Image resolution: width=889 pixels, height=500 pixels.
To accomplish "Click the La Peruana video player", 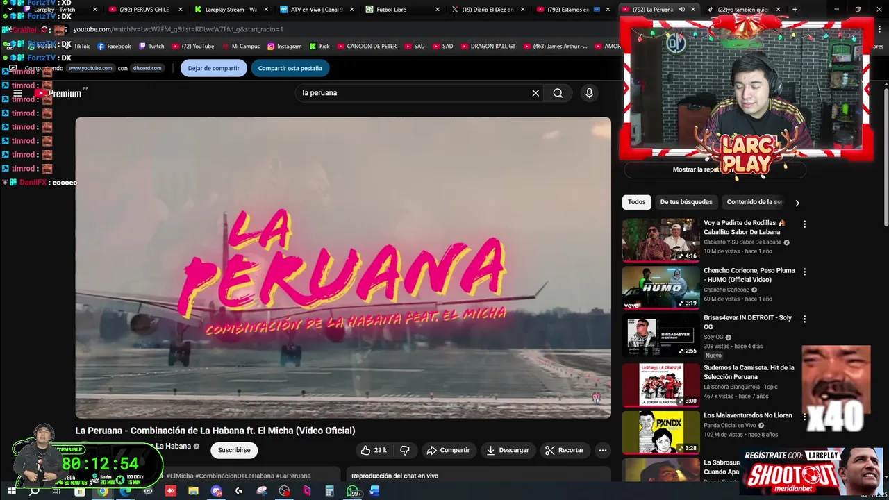I will pyautogui.click(x=343, y=267).
